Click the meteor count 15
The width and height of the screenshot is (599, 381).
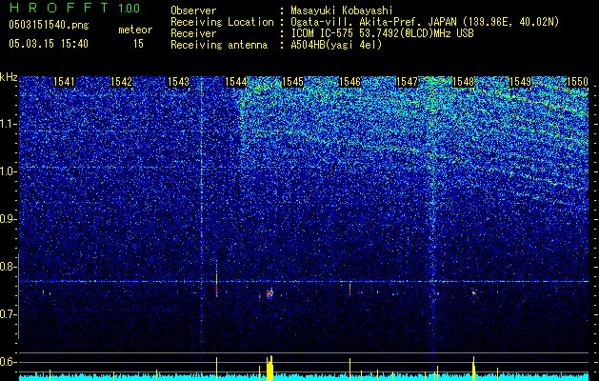click(138, 44)
